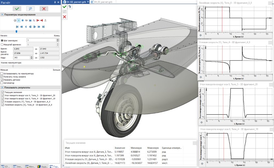
Task: Jump to the last animation frame
Action: click(43, 27)
